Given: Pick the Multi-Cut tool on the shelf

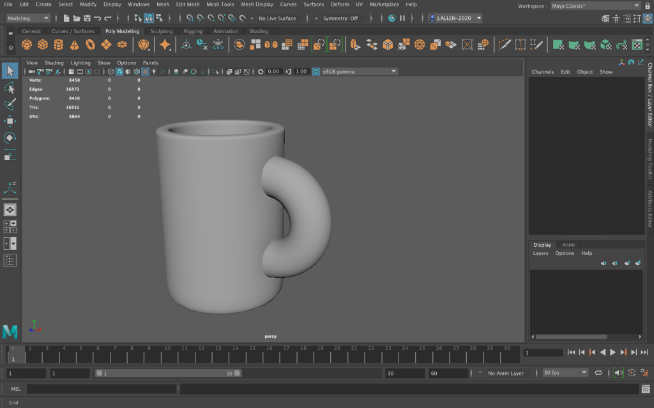Looking at the screenshot, I should [x=505, y=45].
